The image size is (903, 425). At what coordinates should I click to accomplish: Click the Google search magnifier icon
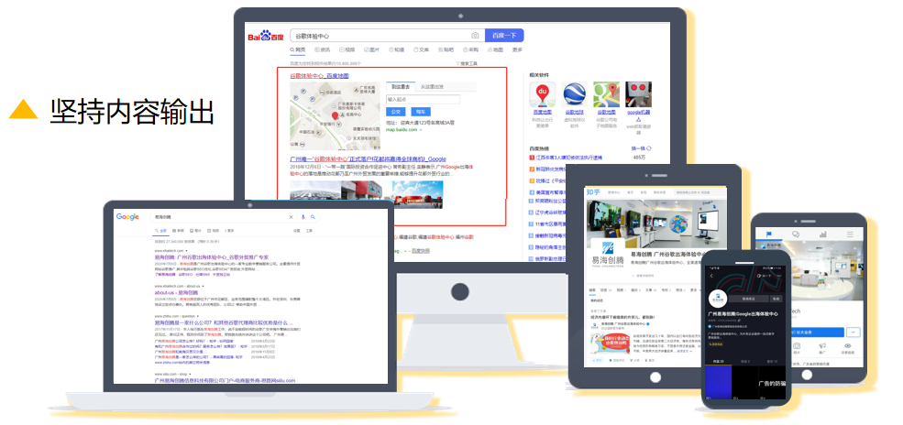[313, 217]
